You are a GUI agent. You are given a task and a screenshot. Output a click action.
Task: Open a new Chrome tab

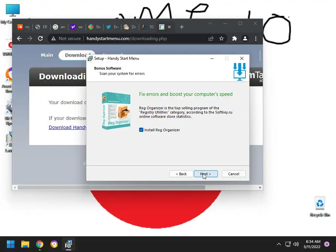(x=182, y=27)
